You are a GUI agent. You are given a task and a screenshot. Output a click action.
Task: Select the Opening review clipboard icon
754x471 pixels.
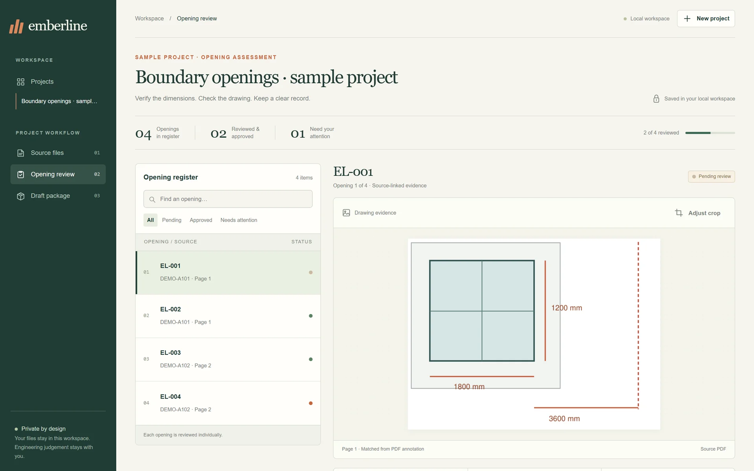click(x=21, y=174)
